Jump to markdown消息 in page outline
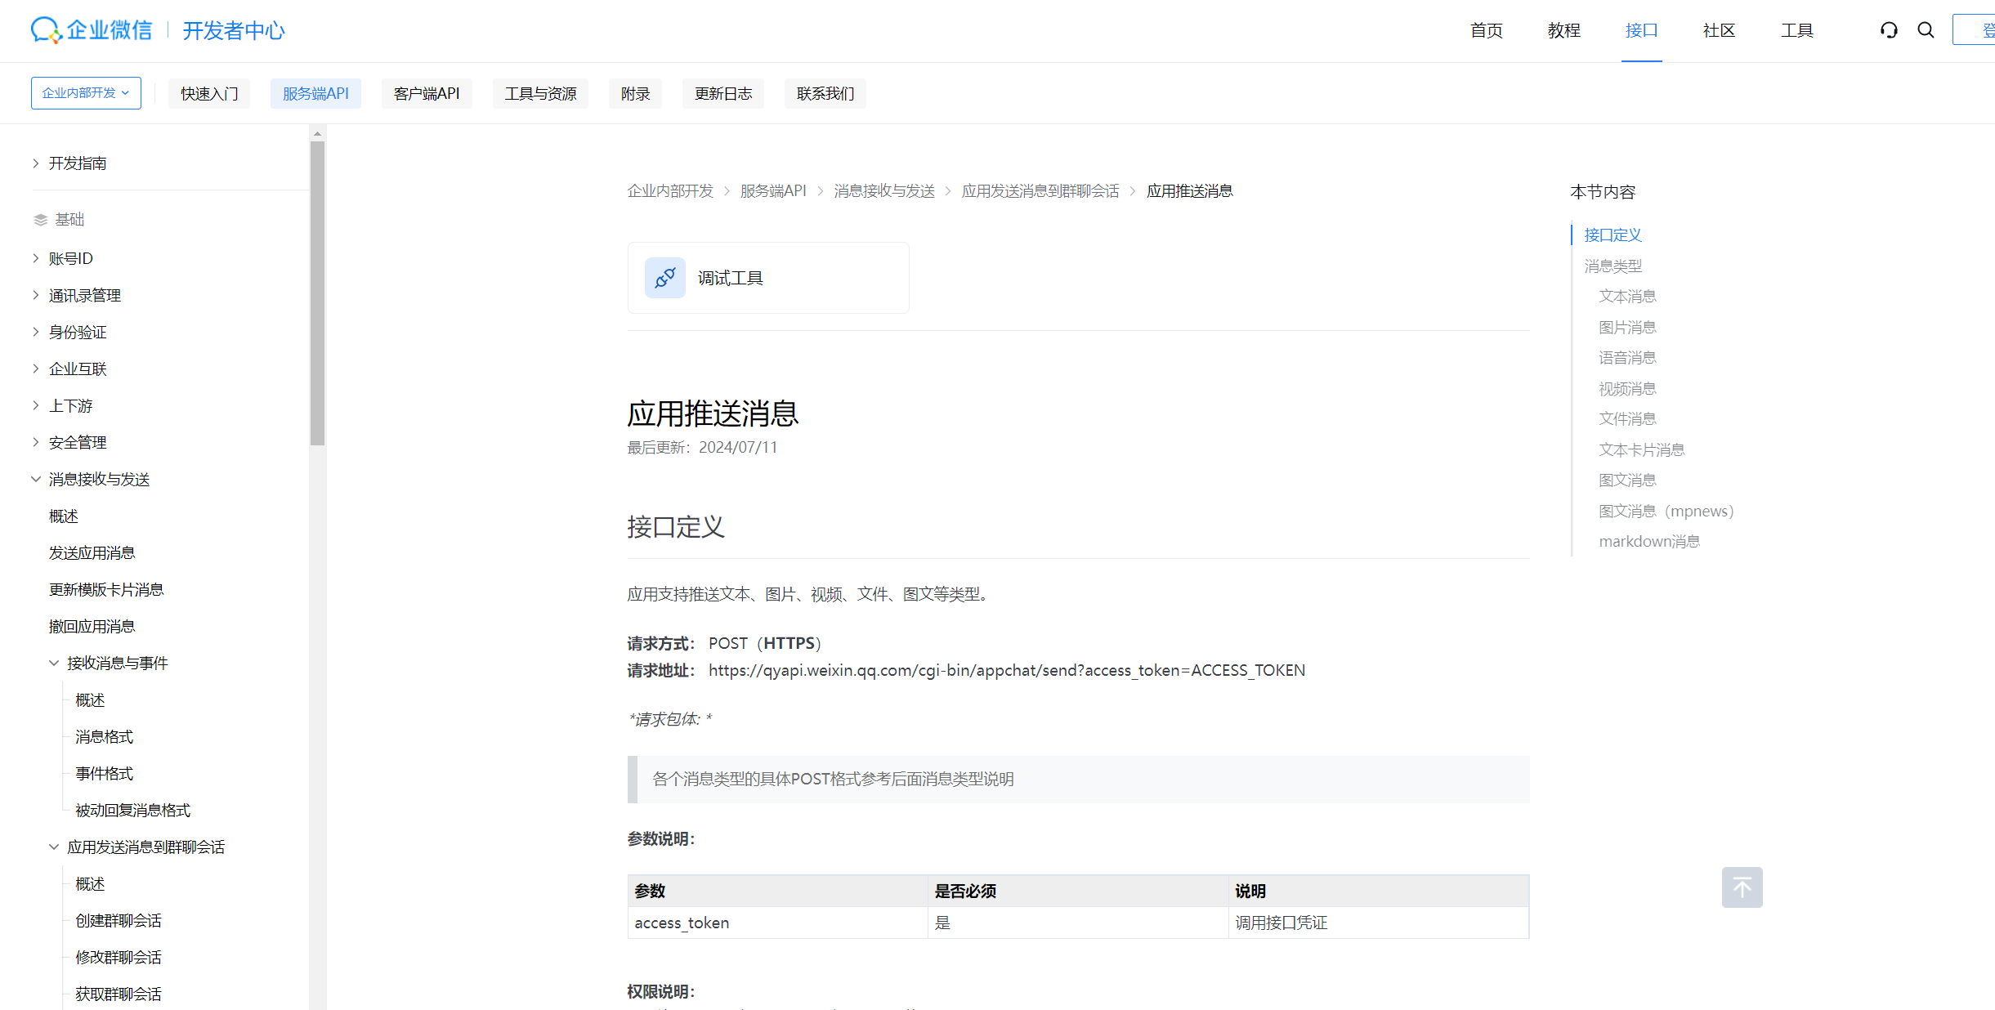The width and height of the screenshot is (1995, 1010). click(x=1648, y=542)
